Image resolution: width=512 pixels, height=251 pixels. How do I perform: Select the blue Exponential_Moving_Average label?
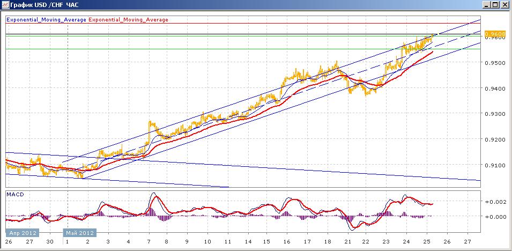46,20
